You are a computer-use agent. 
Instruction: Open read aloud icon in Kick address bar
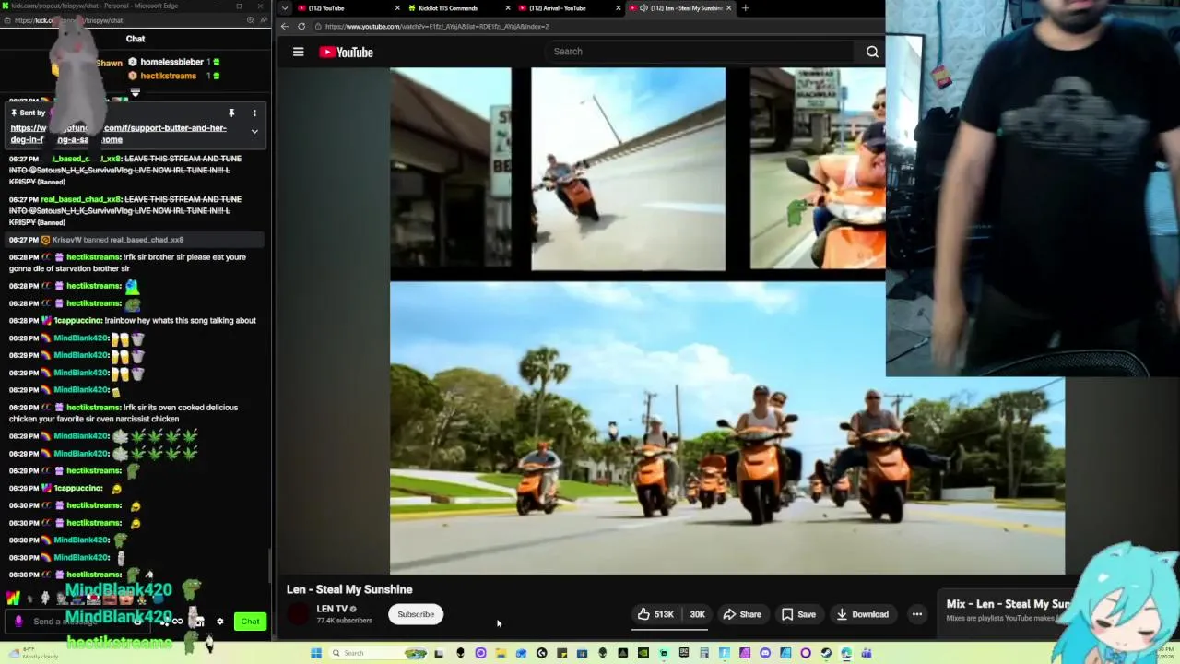click(x=263, y=20)
